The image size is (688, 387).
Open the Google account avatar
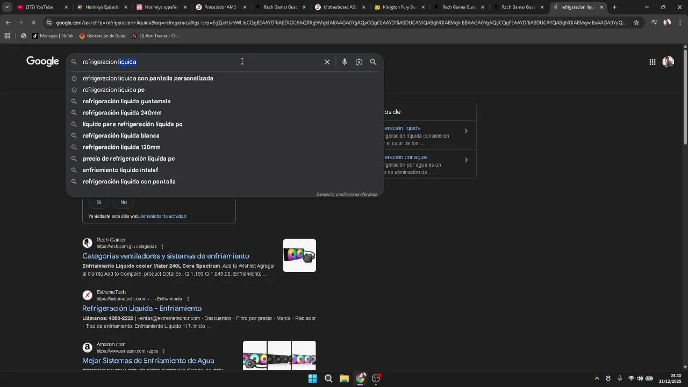pyautogui.click(x=668, y=62)
